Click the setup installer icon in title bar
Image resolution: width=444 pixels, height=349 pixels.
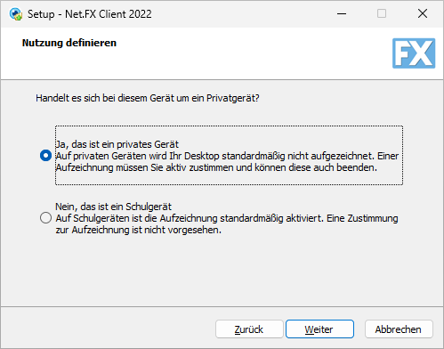click(16, 14)
